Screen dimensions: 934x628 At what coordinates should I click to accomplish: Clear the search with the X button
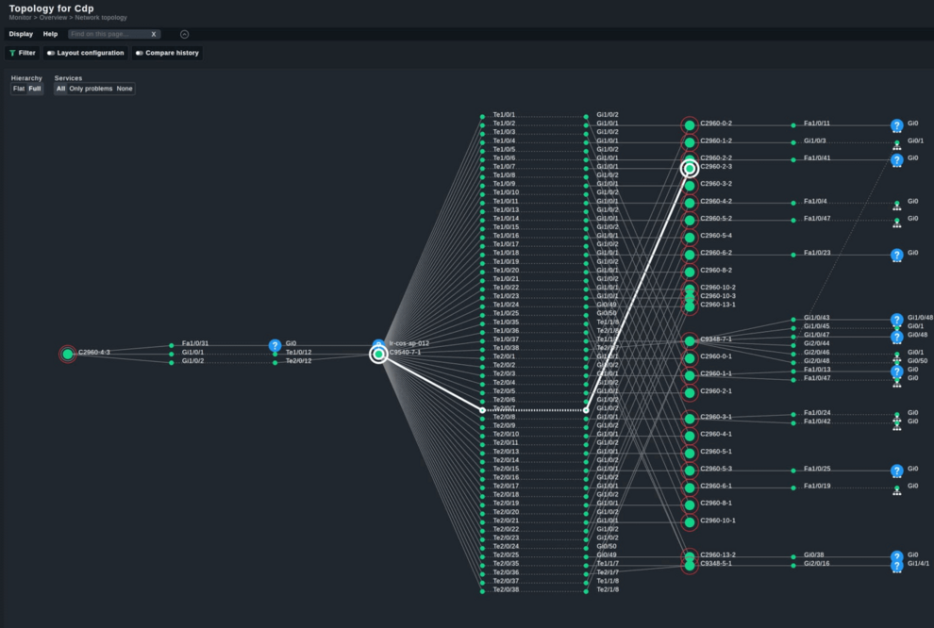click(156, 34)
